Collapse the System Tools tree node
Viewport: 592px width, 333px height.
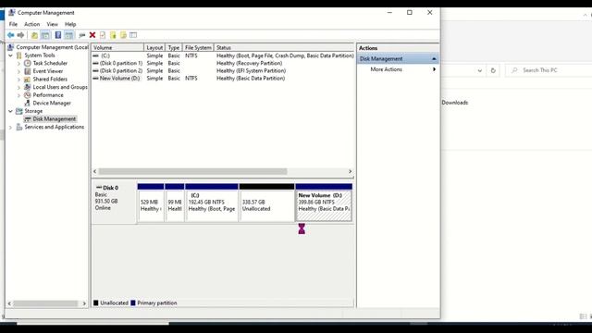[x=10, y=55]
